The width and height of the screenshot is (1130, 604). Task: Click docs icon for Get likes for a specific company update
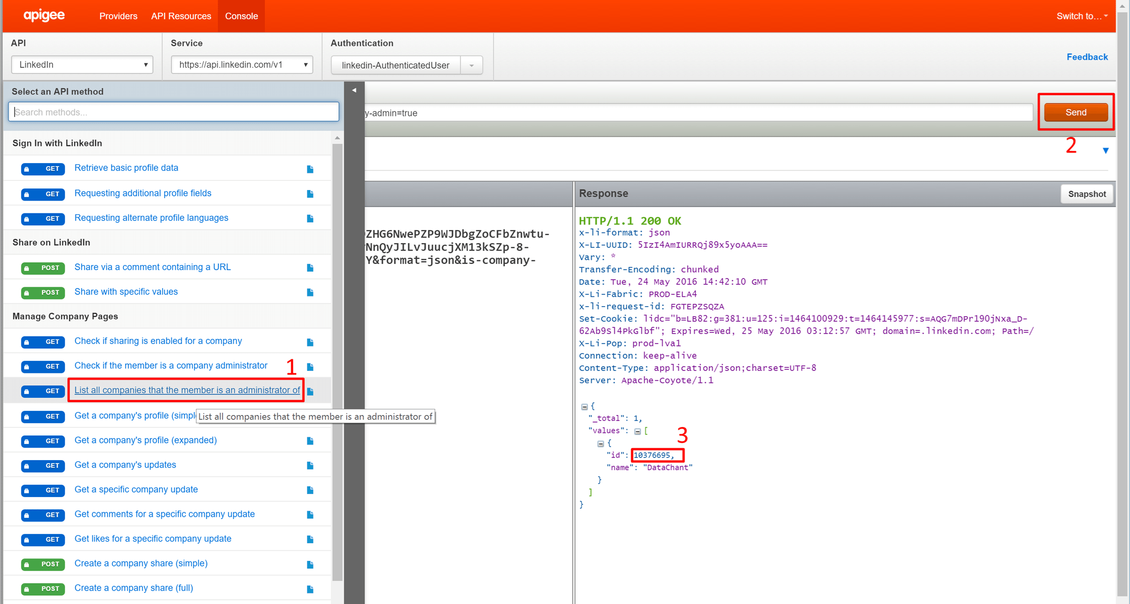pyautogui.click(x=310, y=539)
